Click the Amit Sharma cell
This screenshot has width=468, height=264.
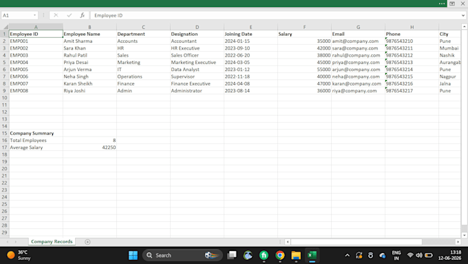click(89, 41)
